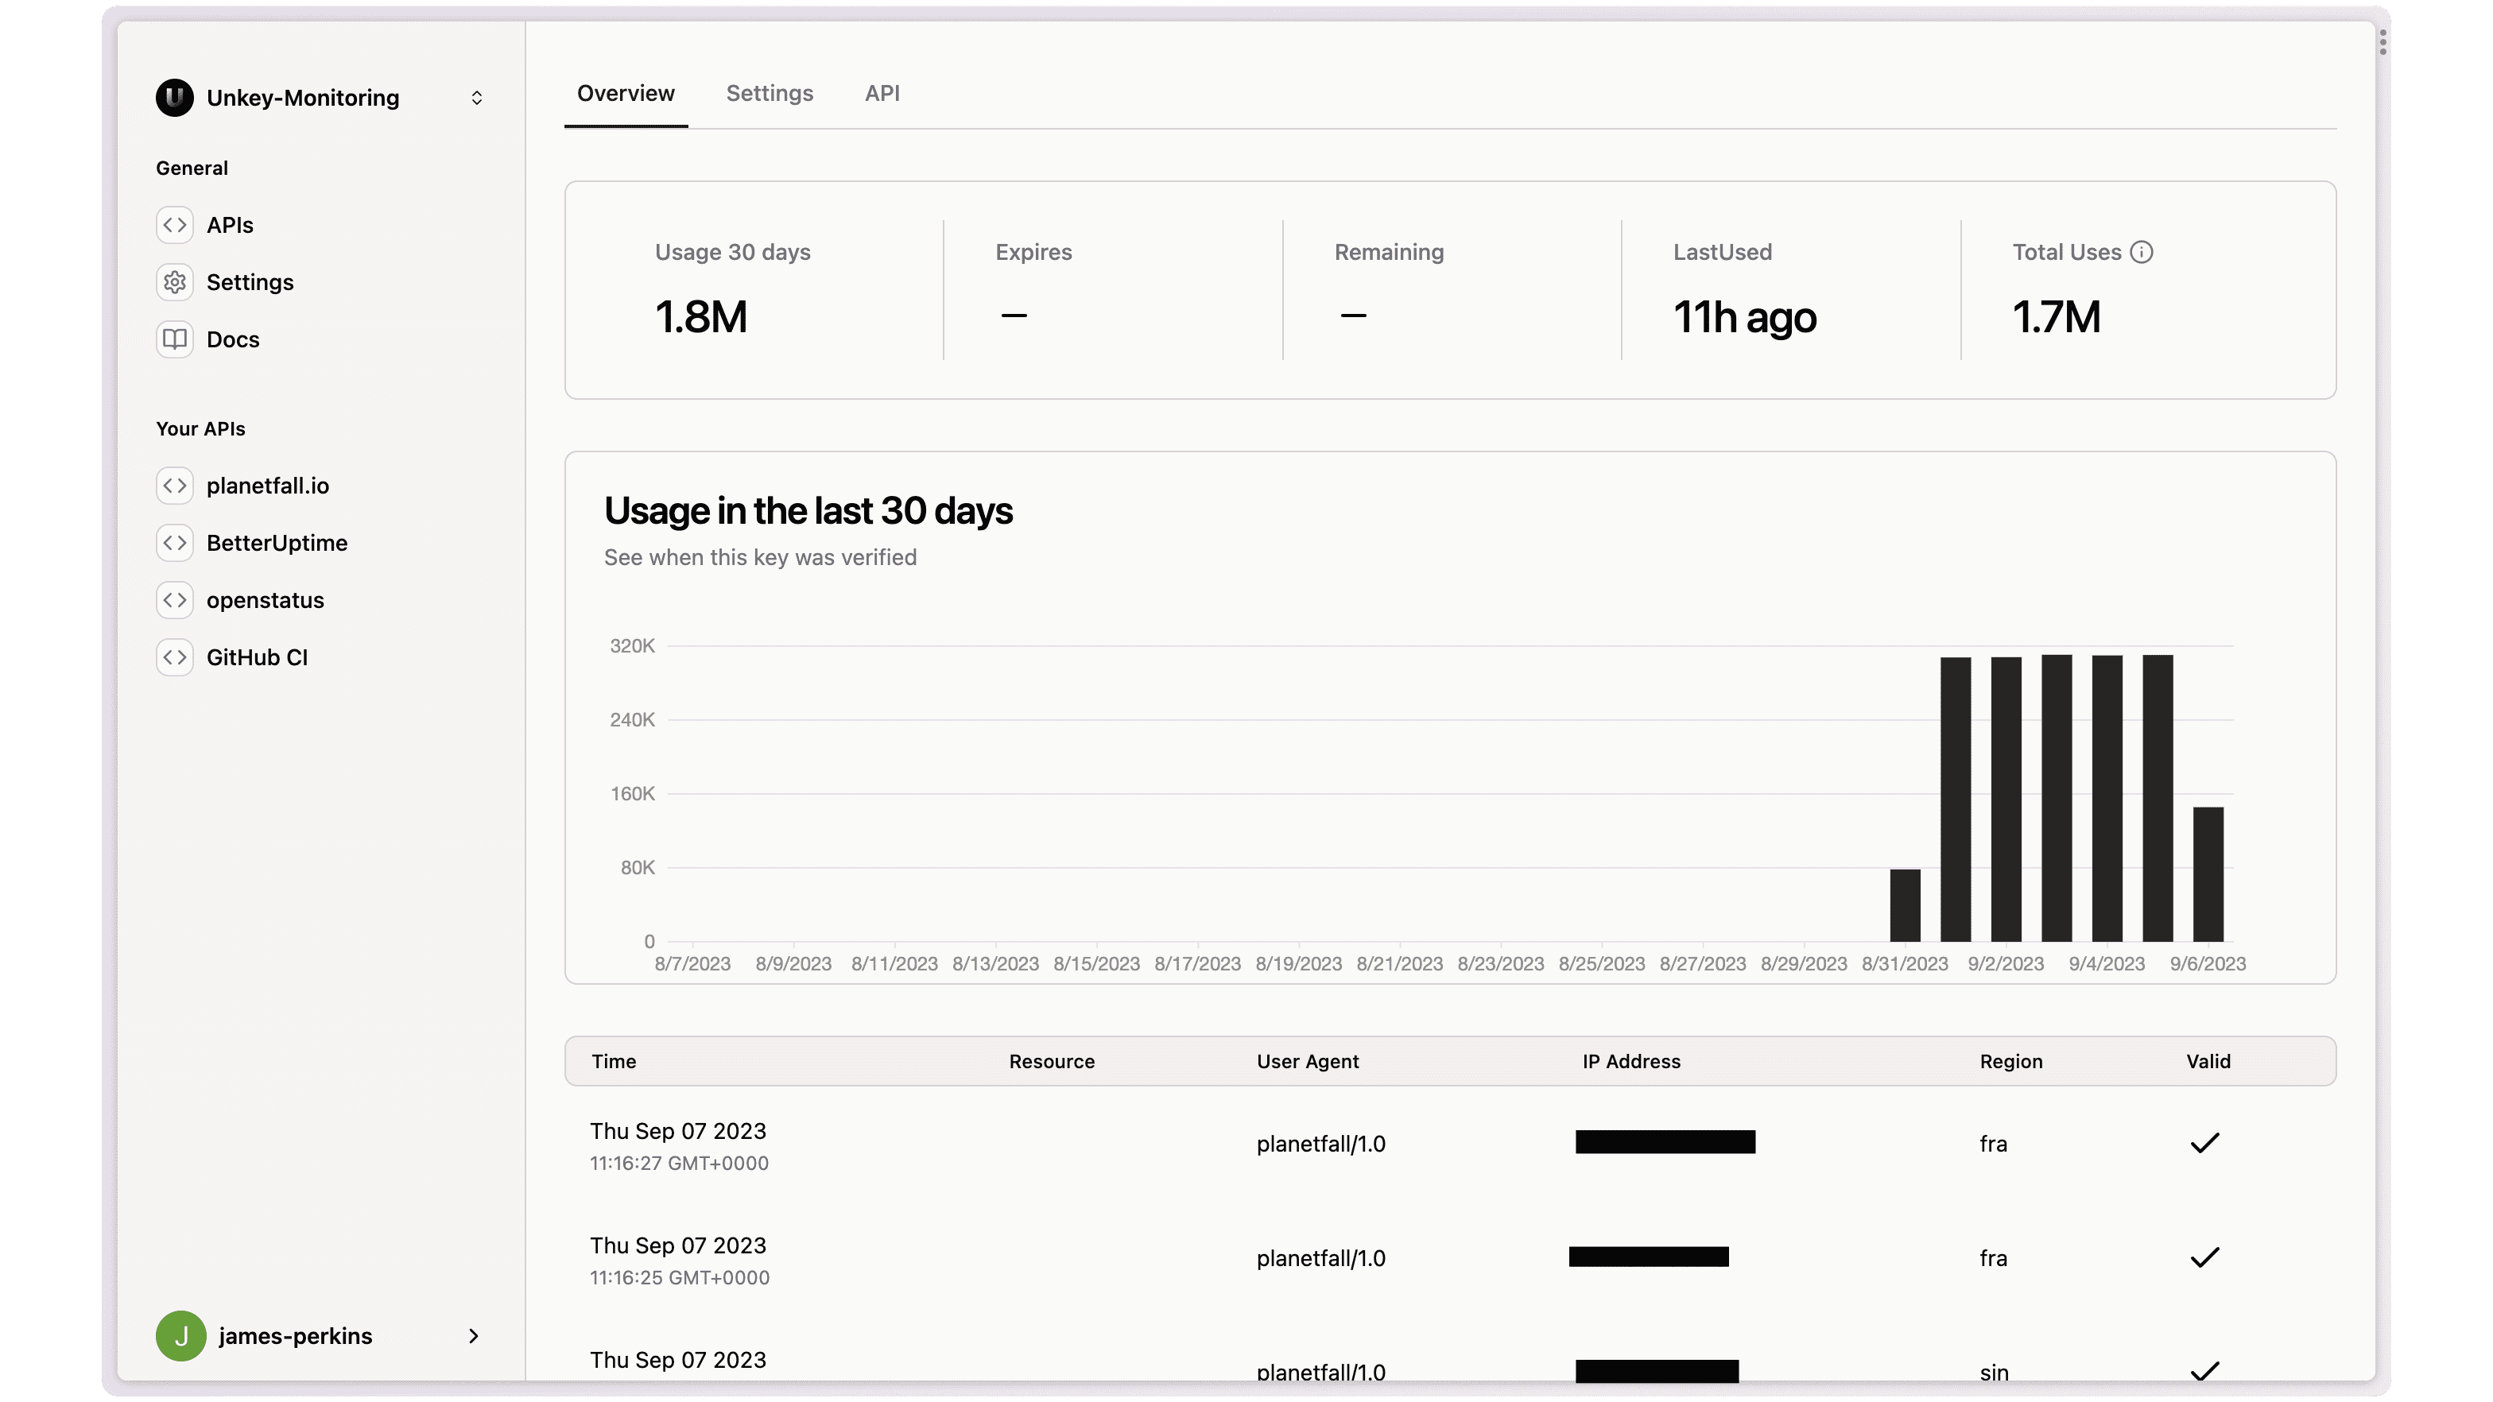Select the APIs icon in the sidebar
The width and height of the screenshot is (2493, 1402).
point(175,224)
